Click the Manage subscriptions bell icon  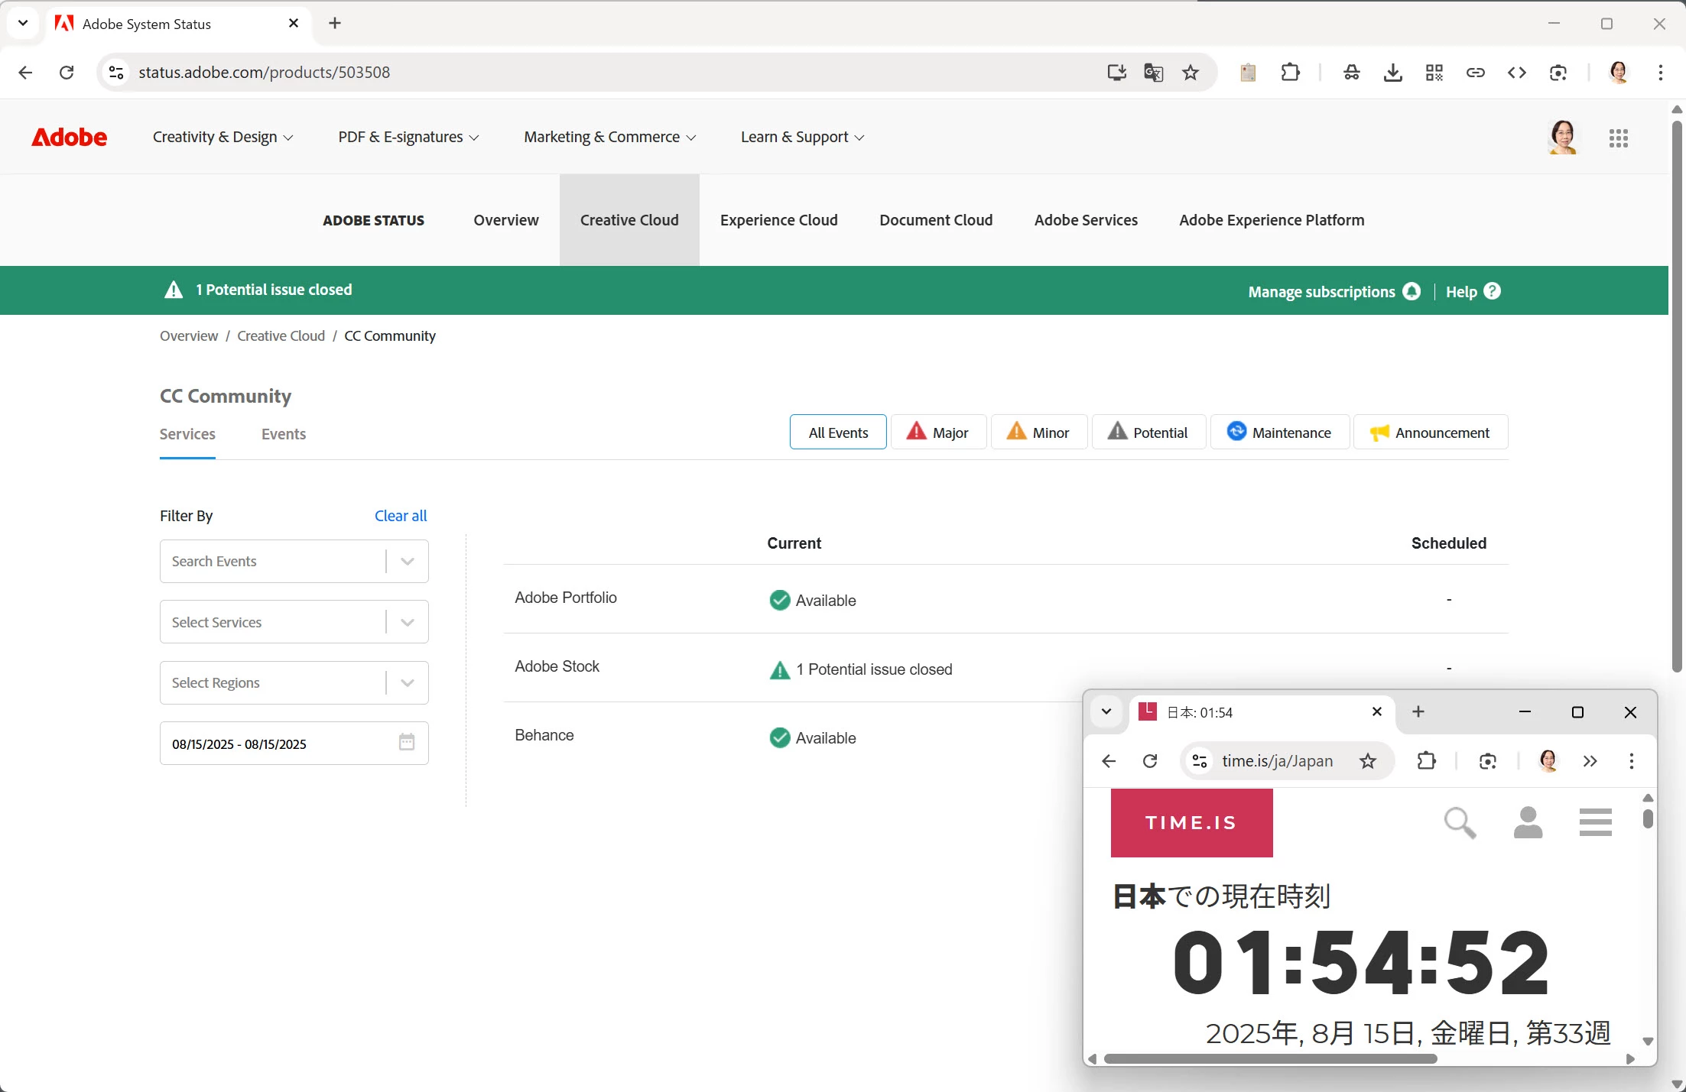point(1411,291)
